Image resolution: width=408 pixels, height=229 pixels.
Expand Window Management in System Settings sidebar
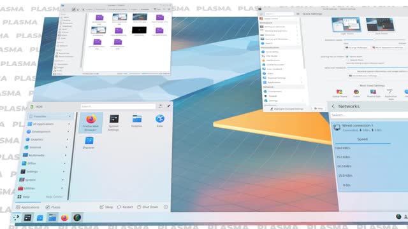(x=279, y=31)
